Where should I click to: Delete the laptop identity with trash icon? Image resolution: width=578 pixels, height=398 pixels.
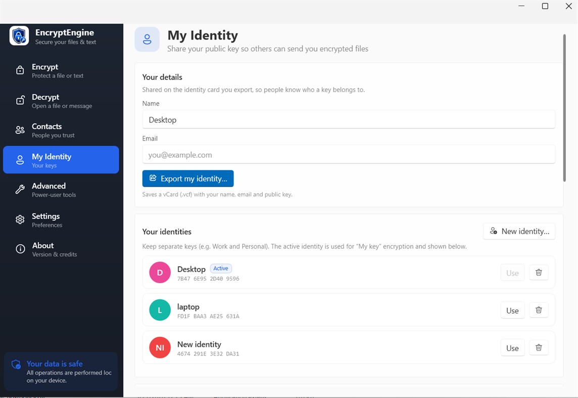tap(539, 310)
